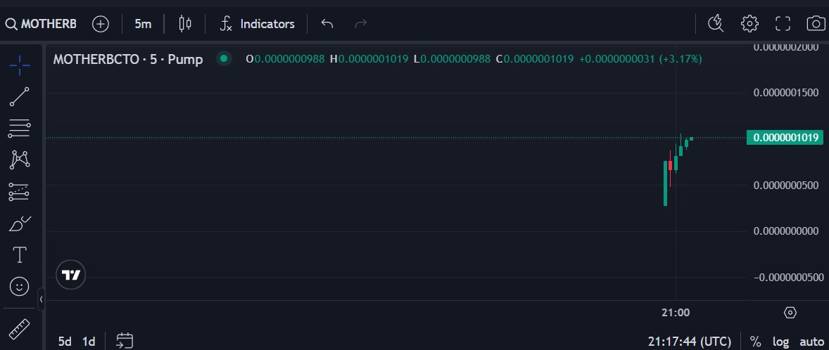This screenshot has width=829, height=350.
Task: Open the go-to-date calendar
Action: (125, 340)
